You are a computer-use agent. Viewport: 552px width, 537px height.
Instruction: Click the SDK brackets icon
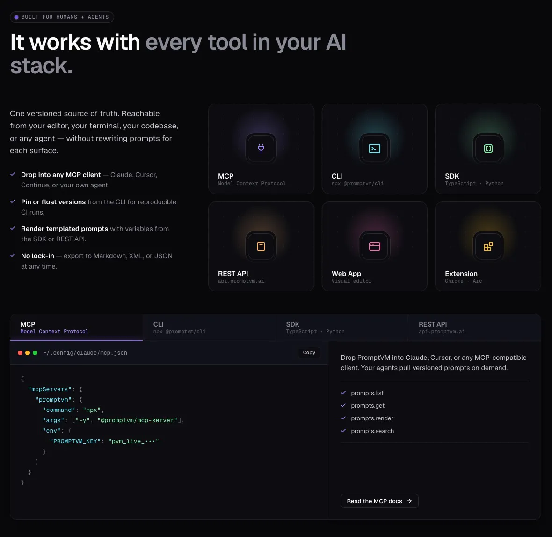point(488,149)
